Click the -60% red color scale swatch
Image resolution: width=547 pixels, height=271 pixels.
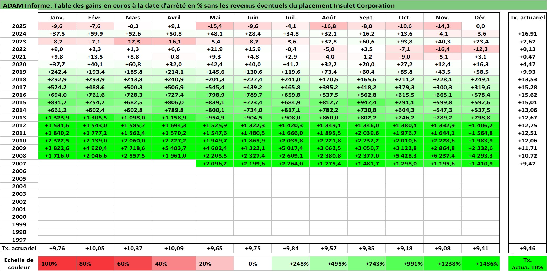click(133, 263)
